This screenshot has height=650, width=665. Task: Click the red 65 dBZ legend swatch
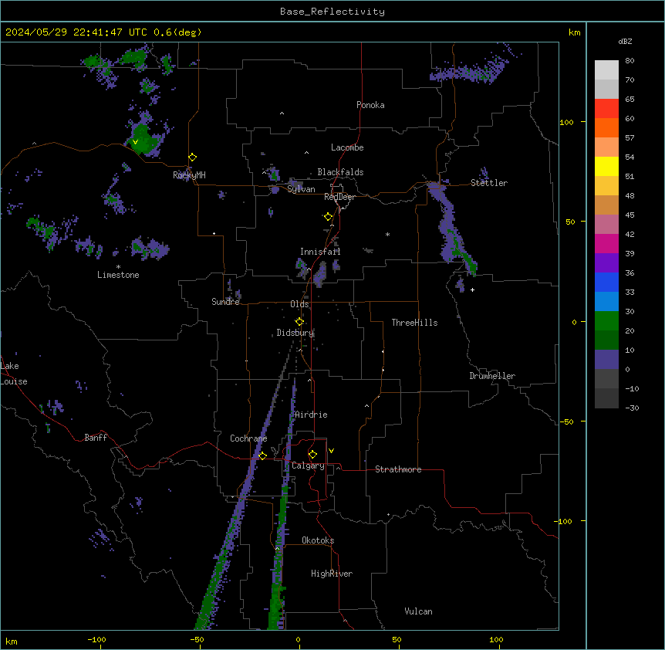(x=606, y=108)
